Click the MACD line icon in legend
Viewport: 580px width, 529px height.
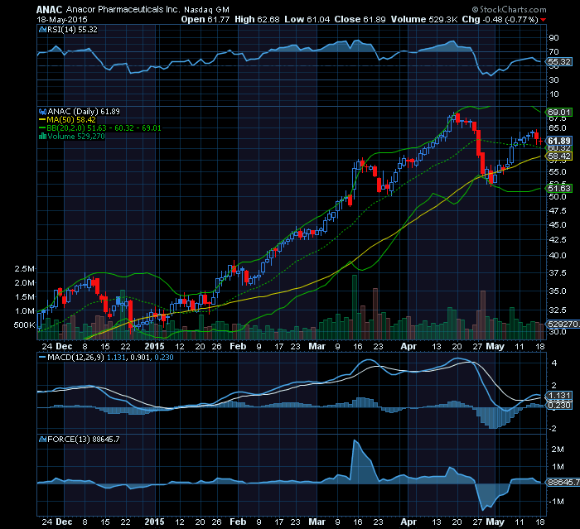[x=42, y=358]
